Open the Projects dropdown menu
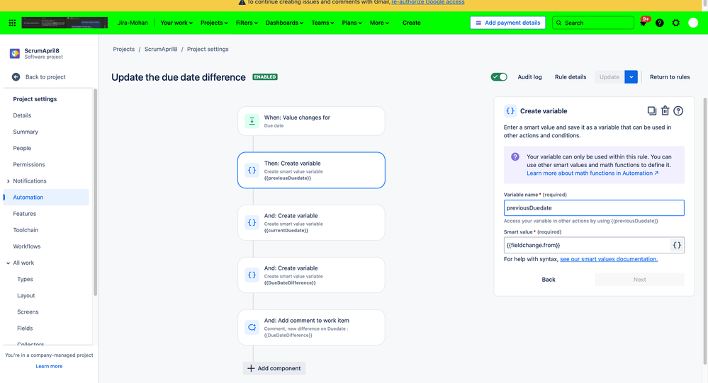Viewport: 708px width, 383px height. pyautogui.click(x=214, y=23)
